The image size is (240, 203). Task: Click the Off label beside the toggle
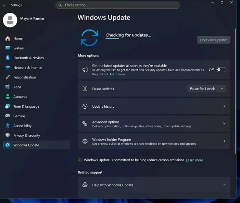coord(211,70)
